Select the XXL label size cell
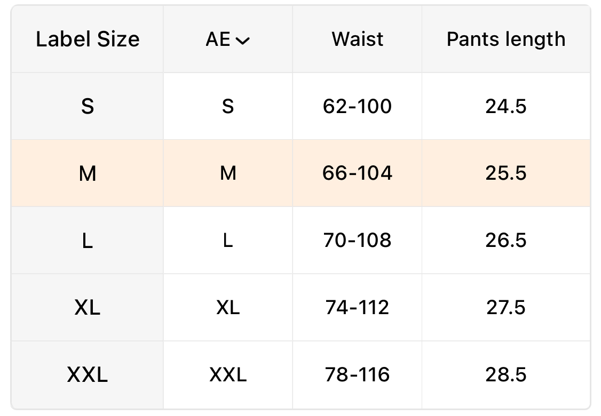This screenshot has width=601, height=416. tap(88, 375)
